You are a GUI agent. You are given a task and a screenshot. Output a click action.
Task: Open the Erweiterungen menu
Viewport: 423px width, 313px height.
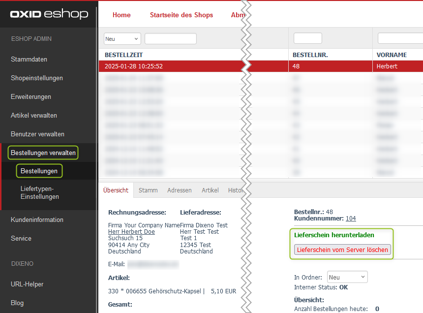[x=31, y=96]
